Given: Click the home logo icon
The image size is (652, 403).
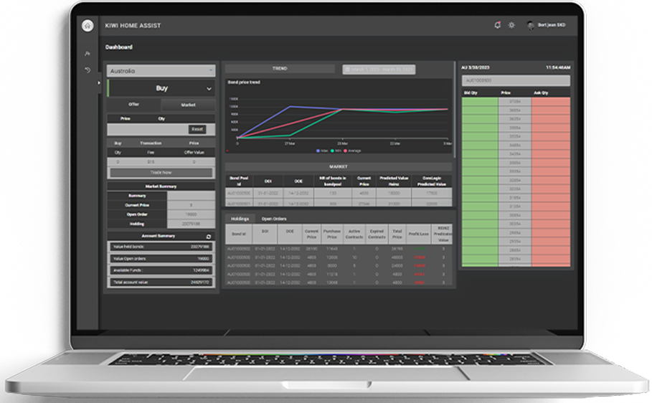Looking at the screenshot, I should [88, 25].
